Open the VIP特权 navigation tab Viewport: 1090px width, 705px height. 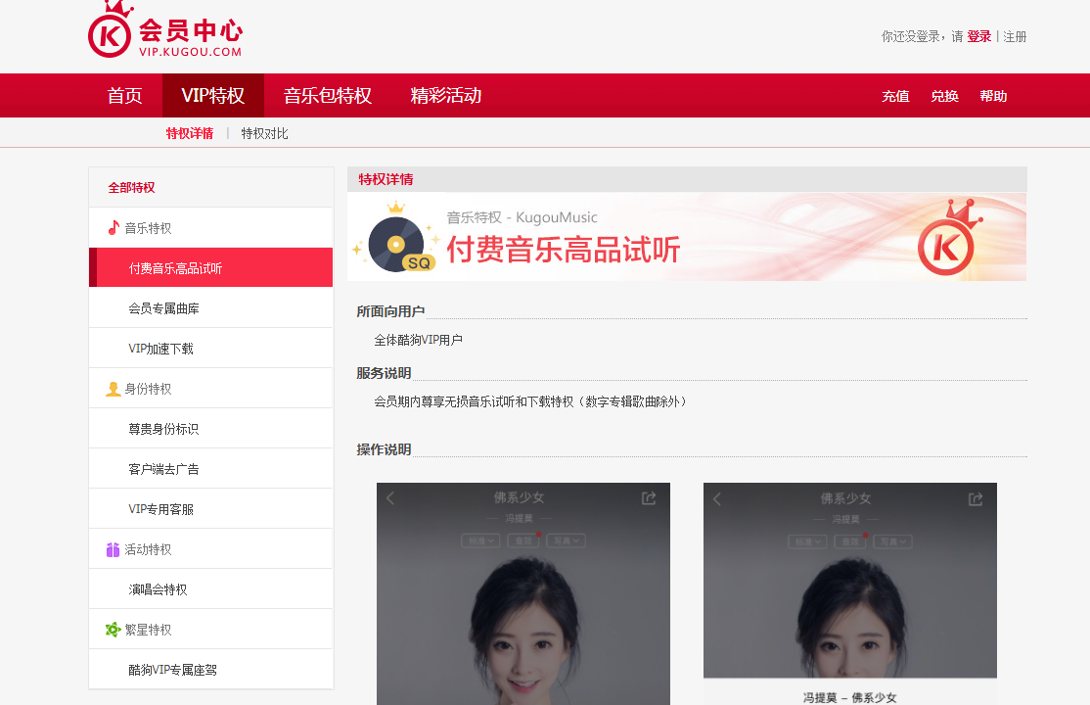click(x=212, y=95)
